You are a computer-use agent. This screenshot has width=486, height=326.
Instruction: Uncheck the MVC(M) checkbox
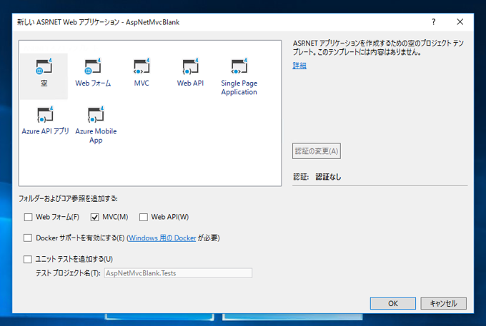pyautogui.click(x=94, y=217)
